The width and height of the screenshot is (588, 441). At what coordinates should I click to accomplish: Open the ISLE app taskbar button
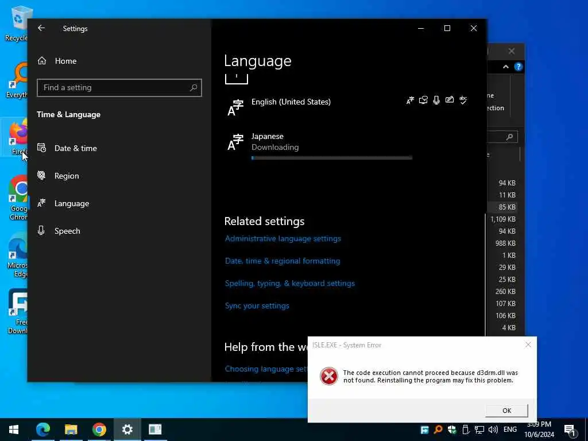coord(155,430)
